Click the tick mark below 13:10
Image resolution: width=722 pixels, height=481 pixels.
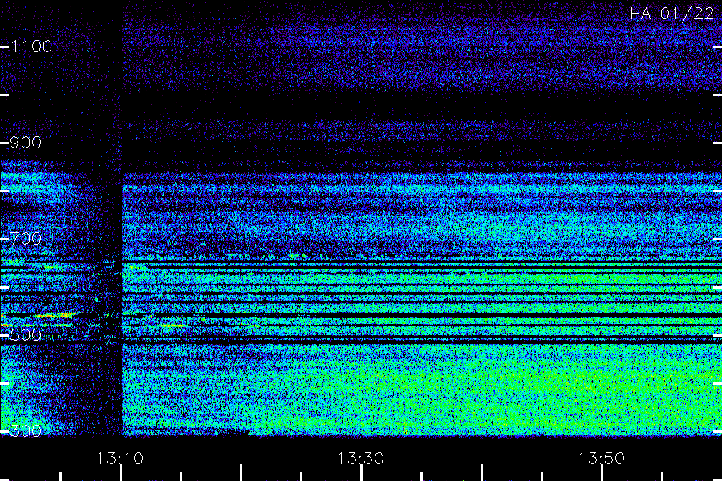click(120, 473)
